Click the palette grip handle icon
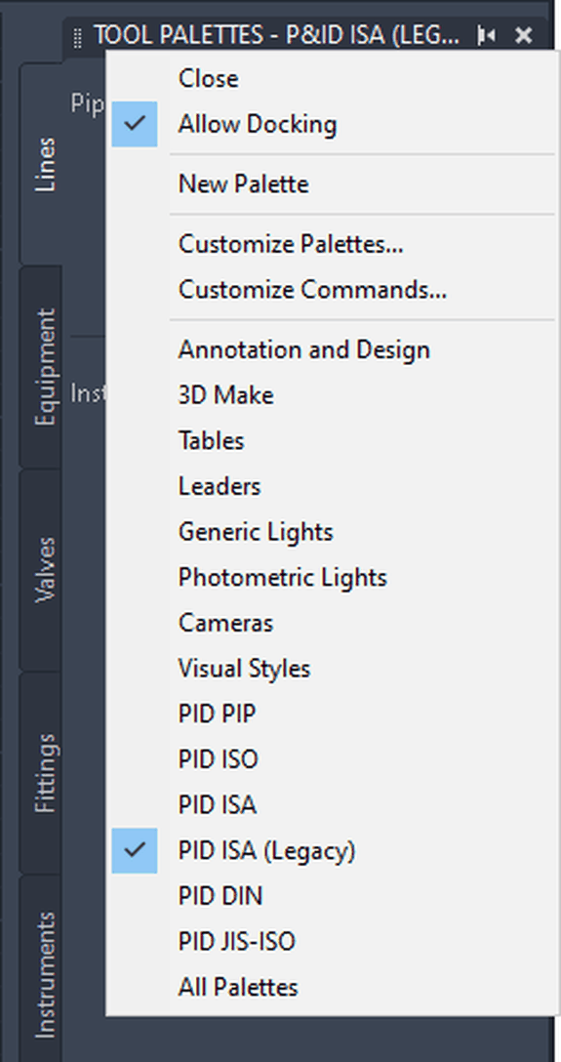 tap(78, 37)
